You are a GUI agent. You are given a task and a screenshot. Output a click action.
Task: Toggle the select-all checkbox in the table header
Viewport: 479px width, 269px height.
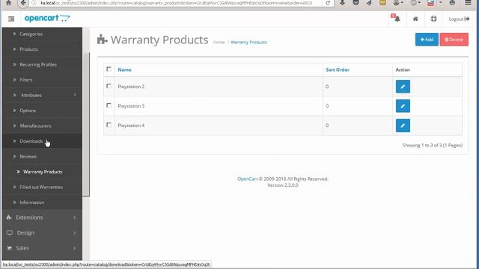pos(109,69)
